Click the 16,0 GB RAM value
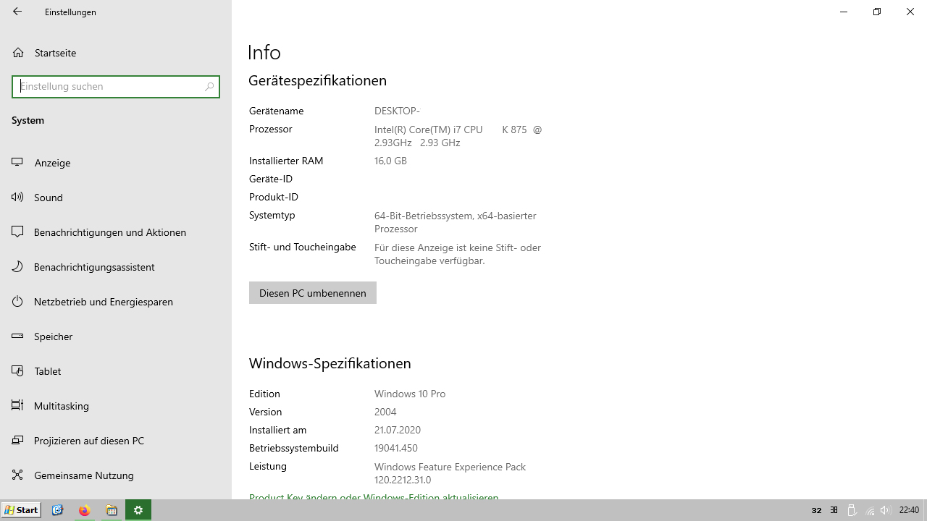The height and width of the screenshot is (521, 927). click(390, 161)
